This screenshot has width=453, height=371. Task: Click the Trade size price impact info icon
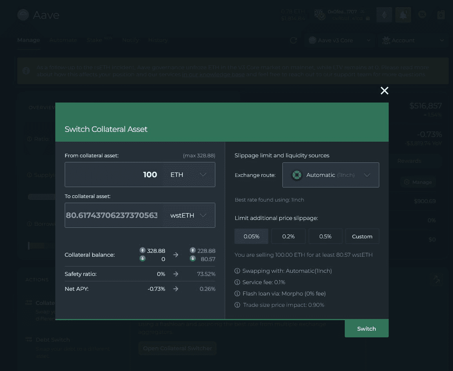(237, 305)
